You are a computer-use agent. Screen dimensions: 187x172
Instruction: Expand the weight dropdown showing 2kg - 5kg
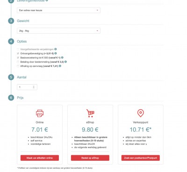click(58, 31)
